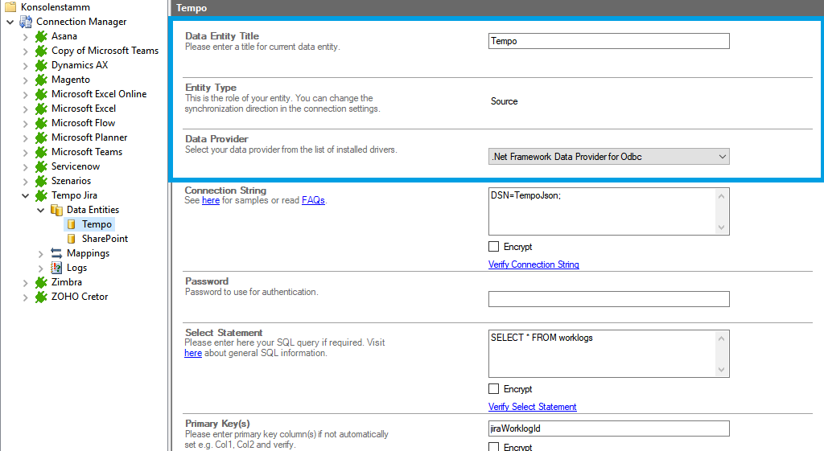Click the Asana connection icon
This screenshot has width=824, height=451.
(41, 36)
